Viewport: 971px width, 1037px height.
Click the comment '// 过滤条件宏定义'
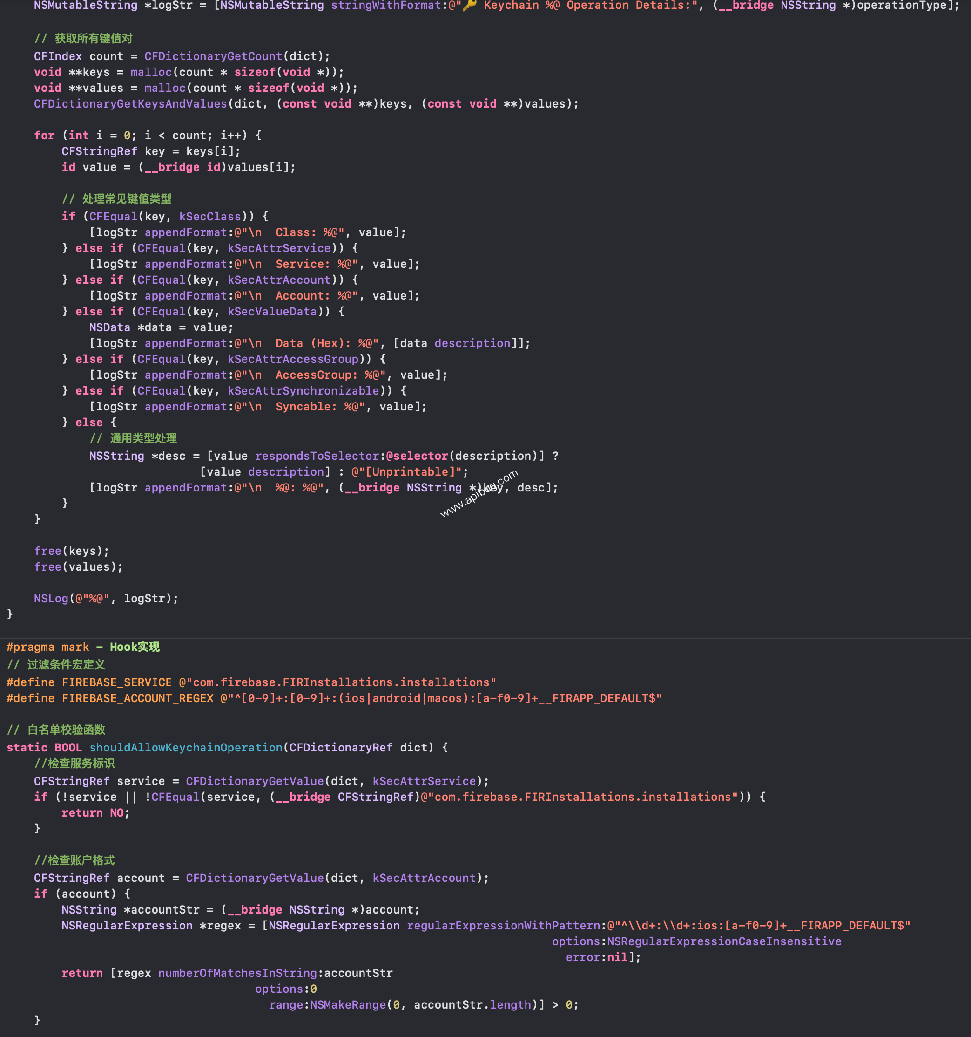pyautogui.click(x=56, y=665)
